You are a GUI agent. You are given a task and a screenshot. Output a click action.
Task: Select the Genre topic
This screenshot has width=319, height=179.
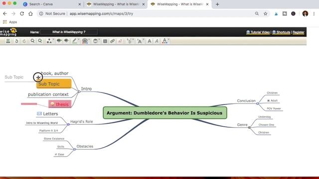pyautogui.click(x=242, y=125)
